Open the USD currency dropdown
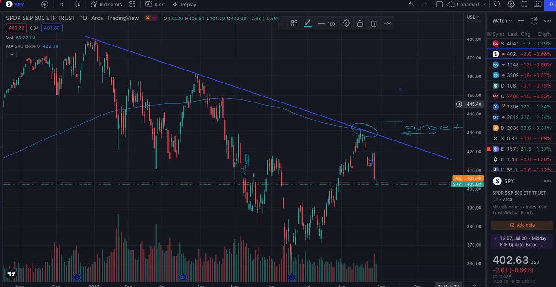 tap(474, 17)
